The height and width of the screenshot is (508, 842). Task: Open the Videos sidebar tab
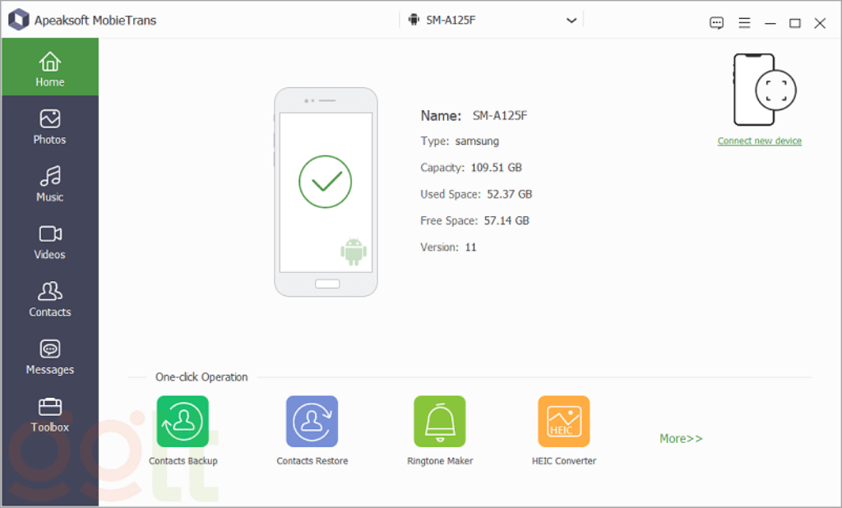tap(49, 242)
